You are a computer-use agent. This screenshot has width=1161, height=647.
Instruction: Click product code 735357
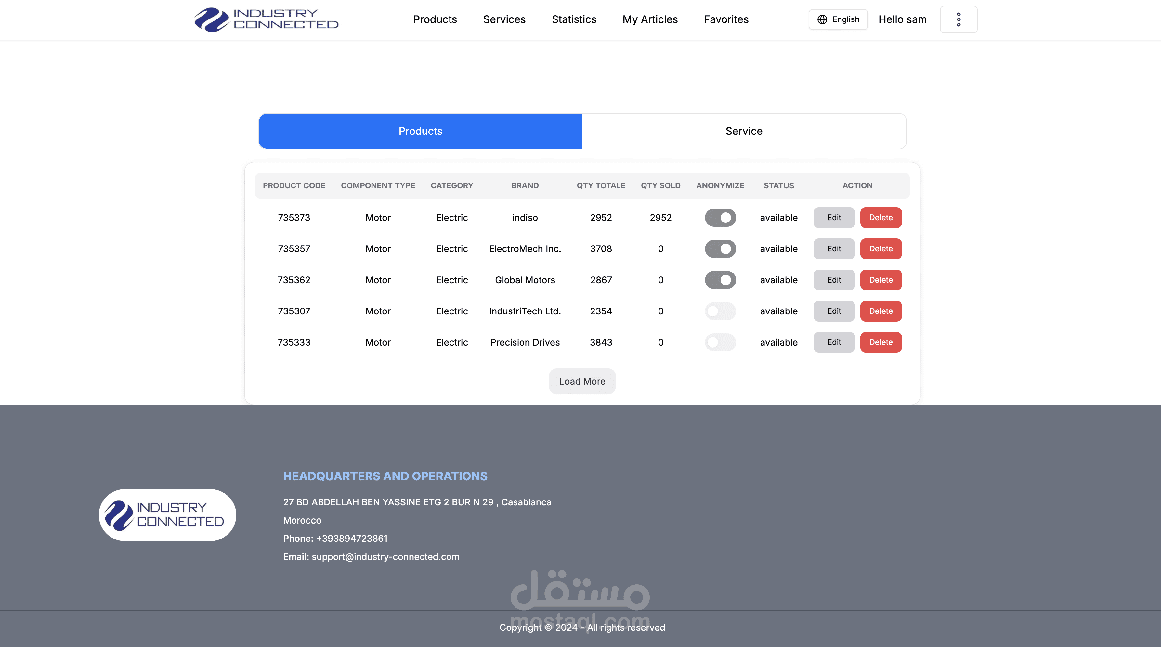pos(294,248)
